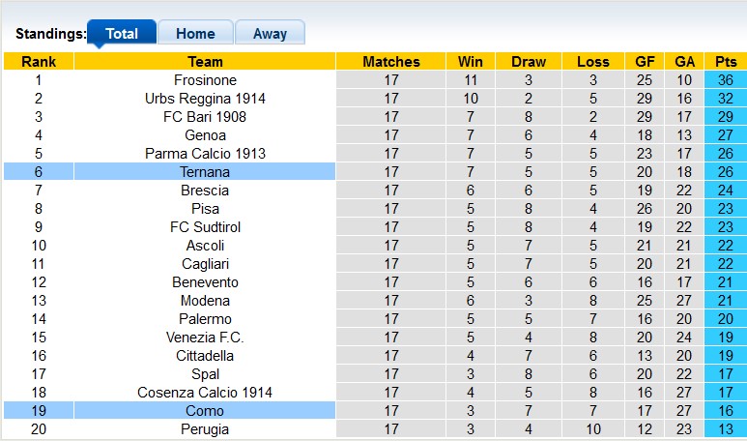Viewport: 747px width, 441px height.
Task: Open the Home standings tab
Action: pos(195,34)
